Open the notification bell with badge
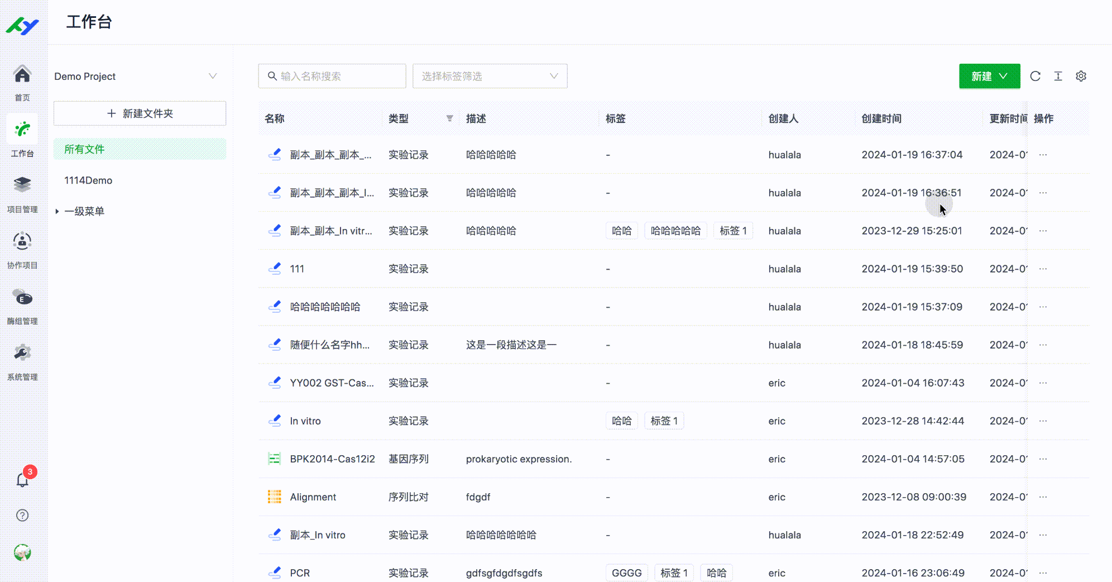The width and height of the screenshot is (1112, 582). 22,479
